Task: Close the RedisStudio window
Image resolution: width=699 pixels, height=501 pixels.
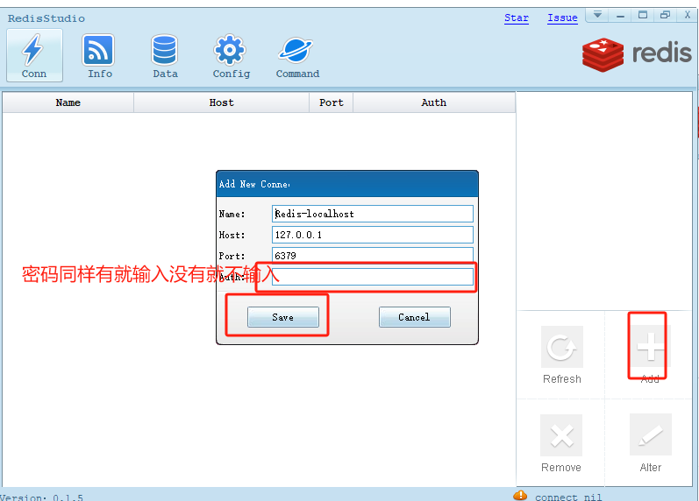Action: tap(687, 15)
